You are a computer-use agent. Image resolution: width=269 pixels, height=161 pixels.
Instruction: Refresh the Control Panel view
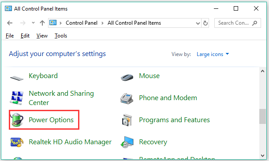click(205, 23)
